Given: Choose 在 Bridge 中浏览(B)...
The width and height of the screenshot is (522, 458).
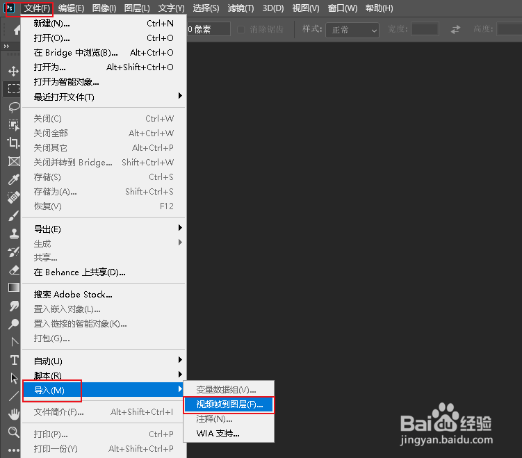Looking at the screenshot, I should [104, 53].
